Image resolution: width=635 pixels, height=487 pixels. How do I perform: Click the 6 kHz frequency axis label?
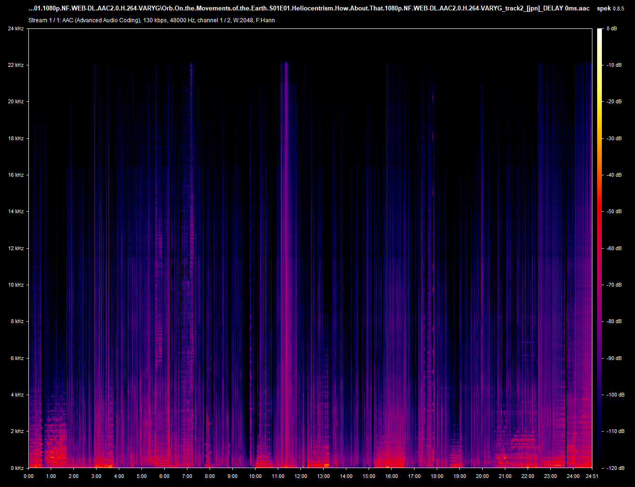coord(17,358)
